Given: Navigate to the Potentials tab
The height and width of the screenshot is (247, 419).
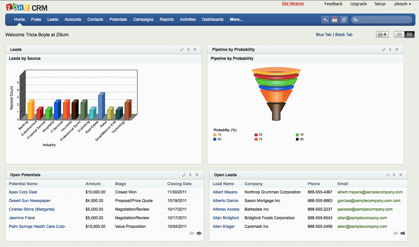Looking at the screenshot, I should (118, 20).
